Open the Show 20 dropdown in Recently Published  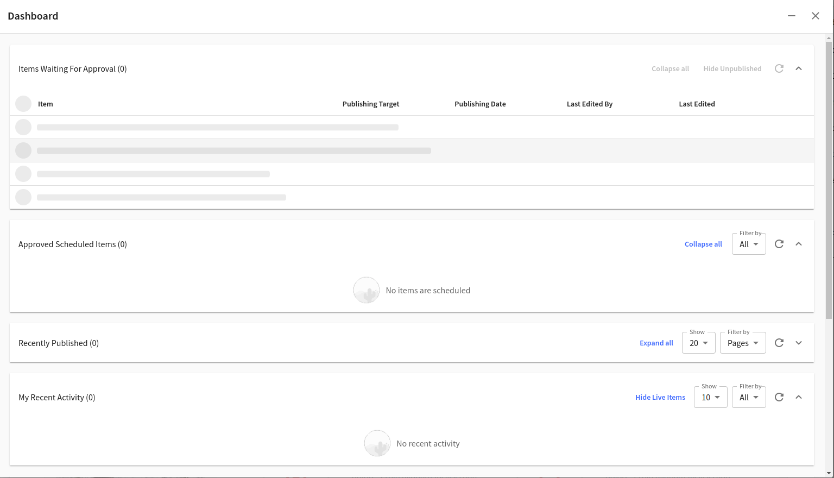coord(699,343)
